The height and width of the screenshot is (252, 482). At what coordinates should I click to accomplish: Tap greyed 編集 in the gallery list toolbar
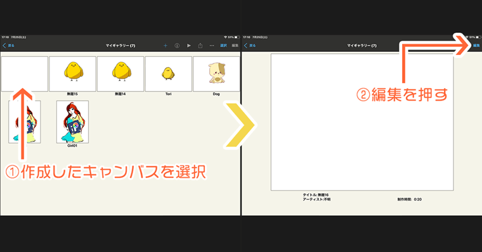[235, 46]
